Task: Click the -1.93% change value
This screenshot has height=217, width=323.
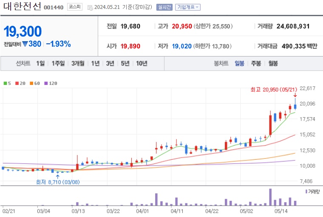Action: [x=59, y=44]
